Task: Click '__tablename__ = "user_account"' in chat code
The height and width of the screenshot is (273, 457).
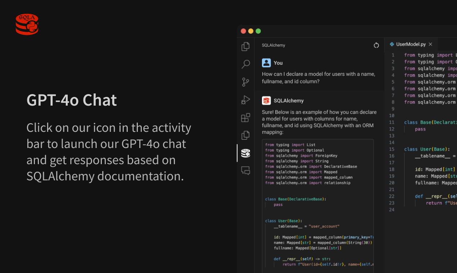Action: (x=307, y=226)
